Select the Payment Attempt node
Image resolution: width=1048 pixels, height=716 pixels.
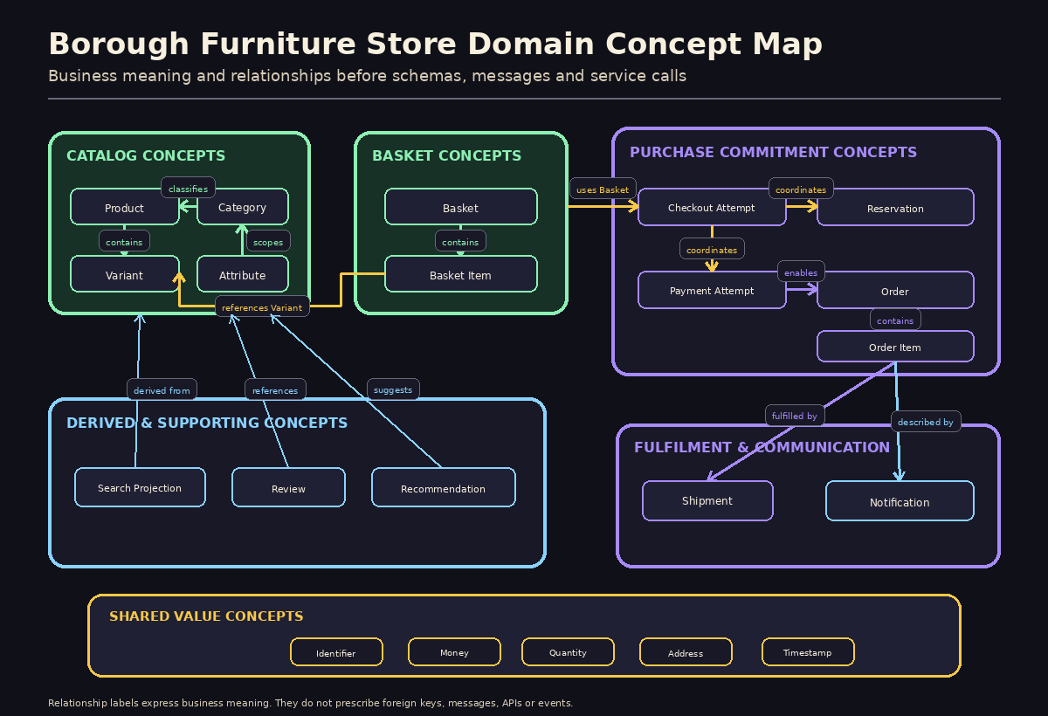[712, 291]
